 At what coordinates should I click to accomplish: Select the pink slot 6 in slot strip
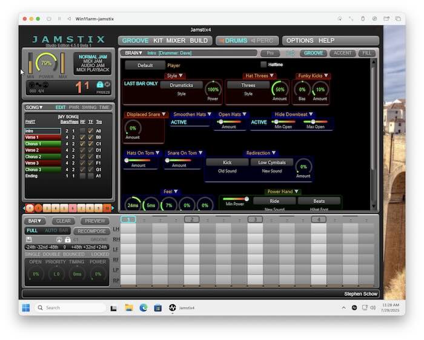(73, 208)
